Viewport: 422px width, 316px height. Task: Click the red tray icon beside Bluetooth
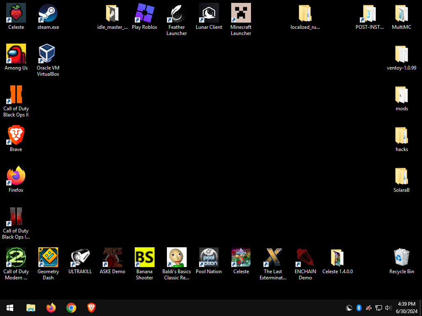[369, 308]
